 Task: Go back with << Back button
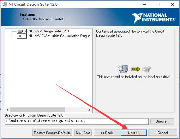click(x=107, y=133)
